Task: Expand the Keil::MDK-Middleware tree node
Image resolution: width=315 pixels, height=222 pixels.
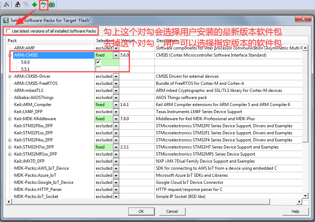Action: tap(10, 119)
